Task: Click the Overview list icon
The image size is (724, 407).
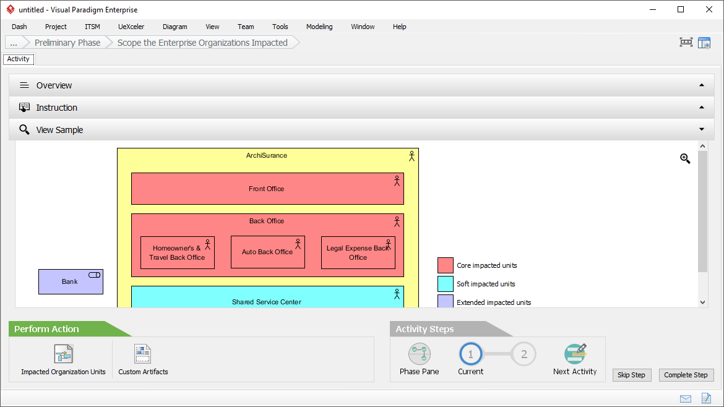Action: (x=24, y=85)
